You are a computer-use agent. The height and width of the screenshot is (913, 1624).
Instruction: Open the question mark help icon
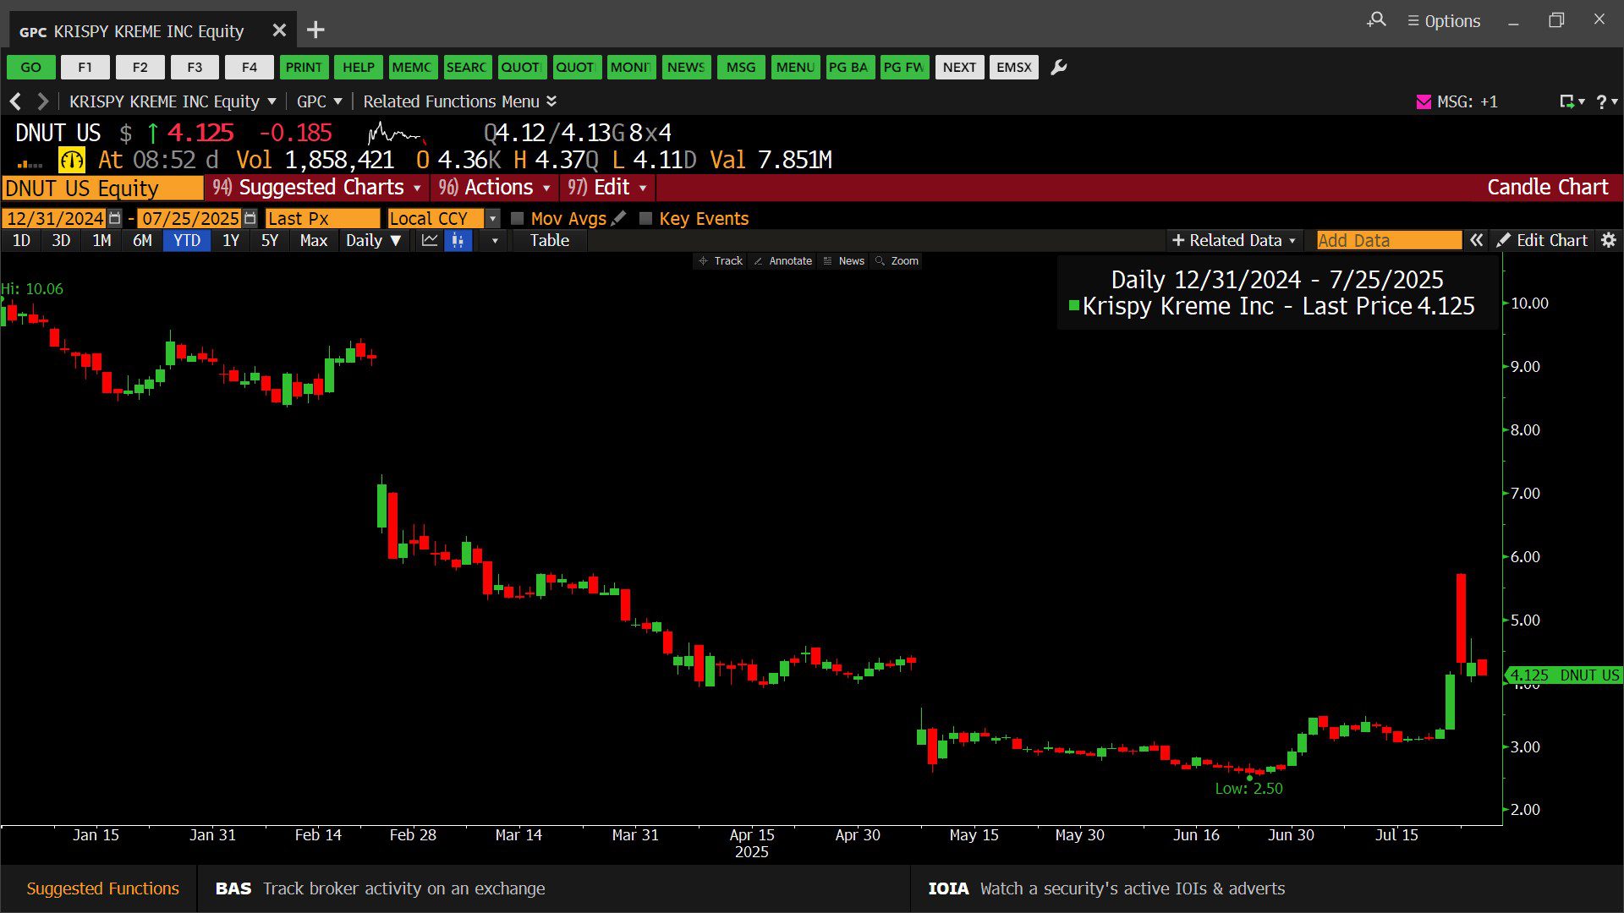click(x=1606, y=101)
